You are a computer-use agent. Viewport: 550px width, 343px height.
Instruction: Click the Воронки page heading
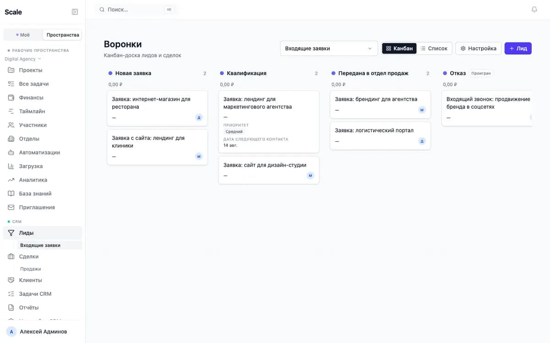coord(123,44)
